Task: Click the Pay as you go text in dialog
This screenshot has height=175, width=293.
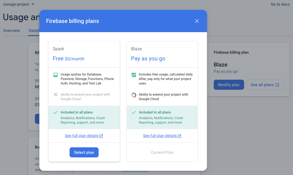Action: (148, 59)
